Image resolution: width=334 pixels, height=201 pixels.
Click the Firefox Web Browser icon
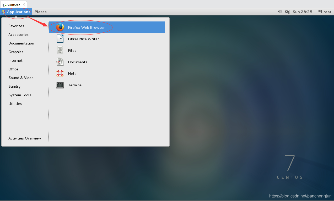60,27
